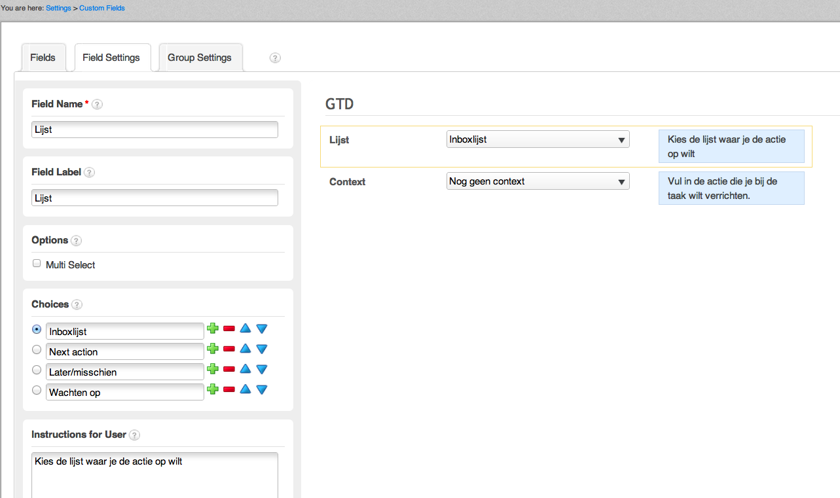Click the help icon next to Field Name
Screen dimensions: 840x498
click(x=97, y=104)
